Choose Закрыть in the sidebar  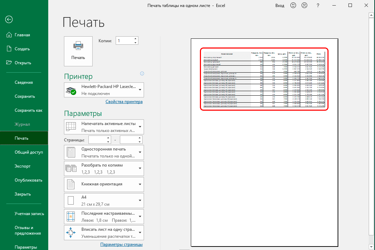click(x=24, y=194)
